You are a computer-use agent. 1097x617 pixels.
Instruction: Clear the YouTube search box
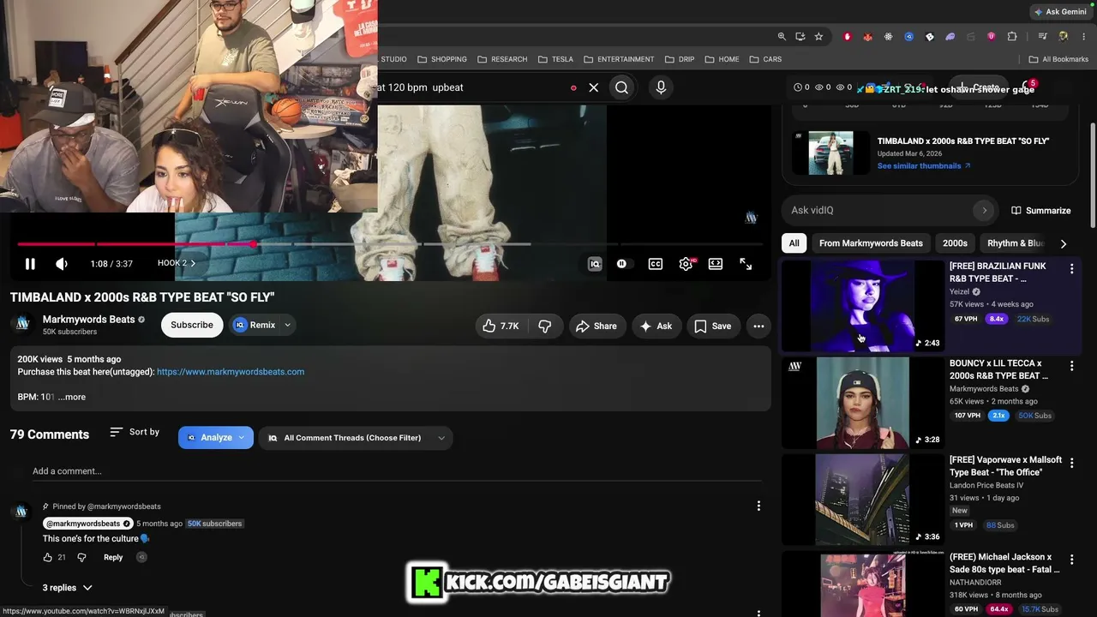(593, 87)
